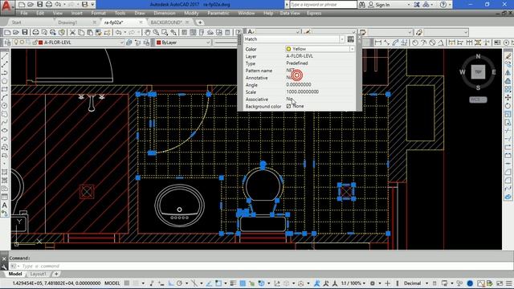Select the Move tool in Modify toolbar
Screen dimensions: 514x289
click(508, 97)
